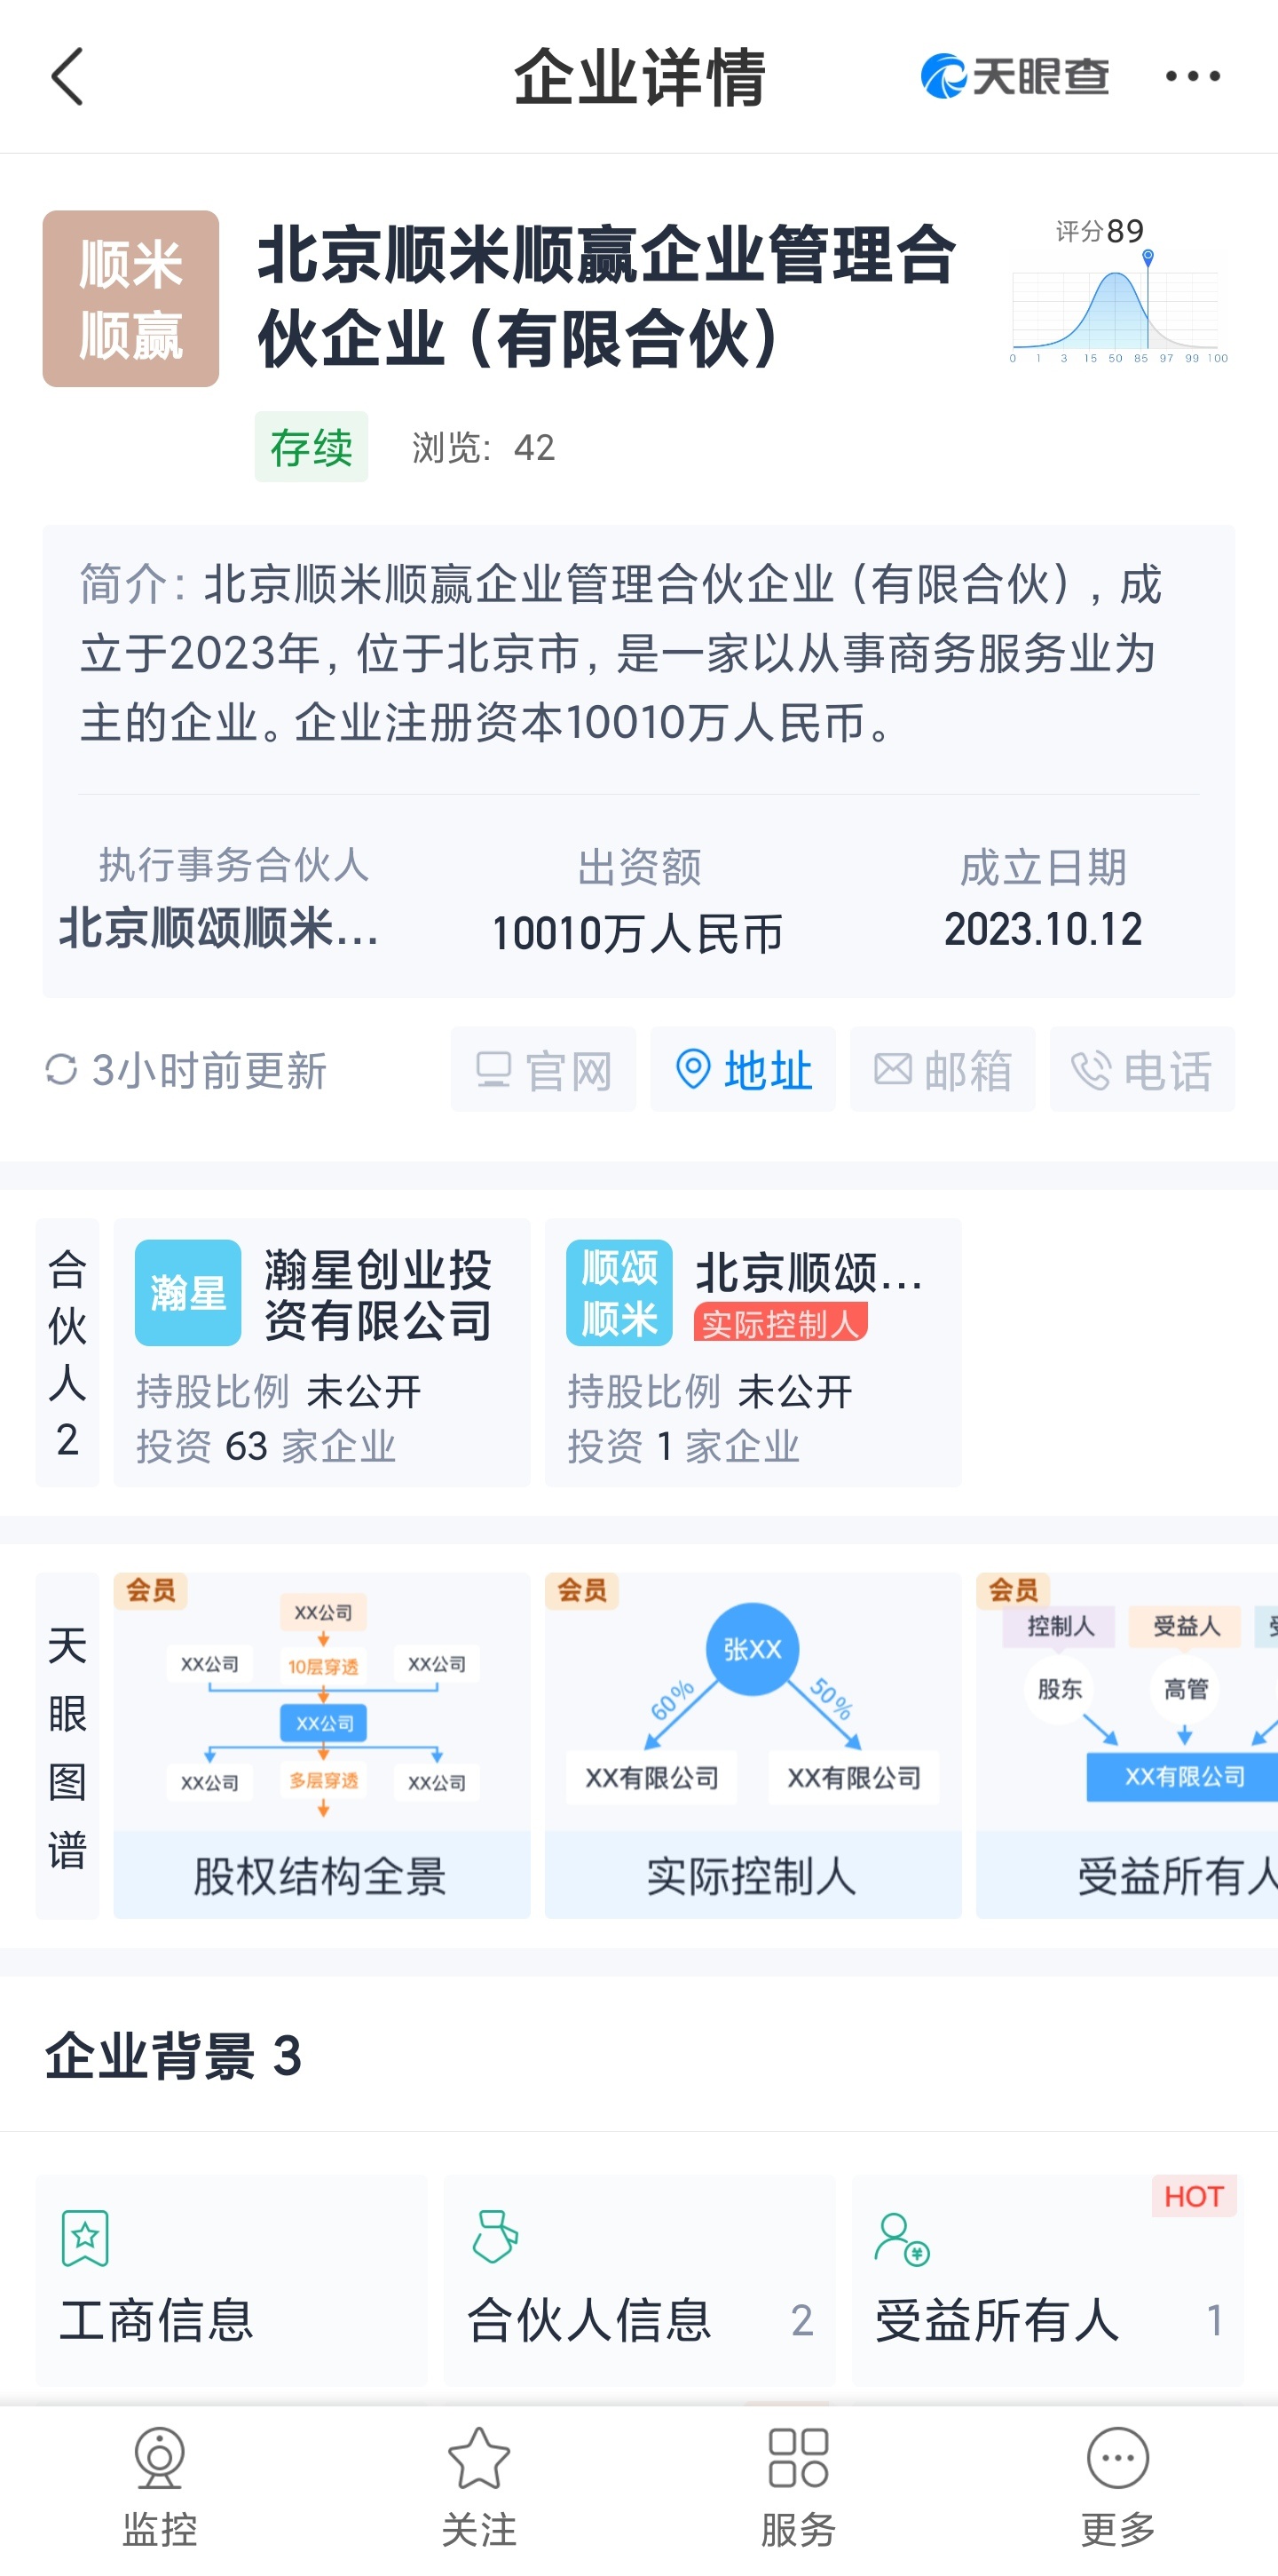Open the 合伙人信息 tile
This screenshot has width=1278, height=2576.
pyautogui.click(x=640, y=2280)
